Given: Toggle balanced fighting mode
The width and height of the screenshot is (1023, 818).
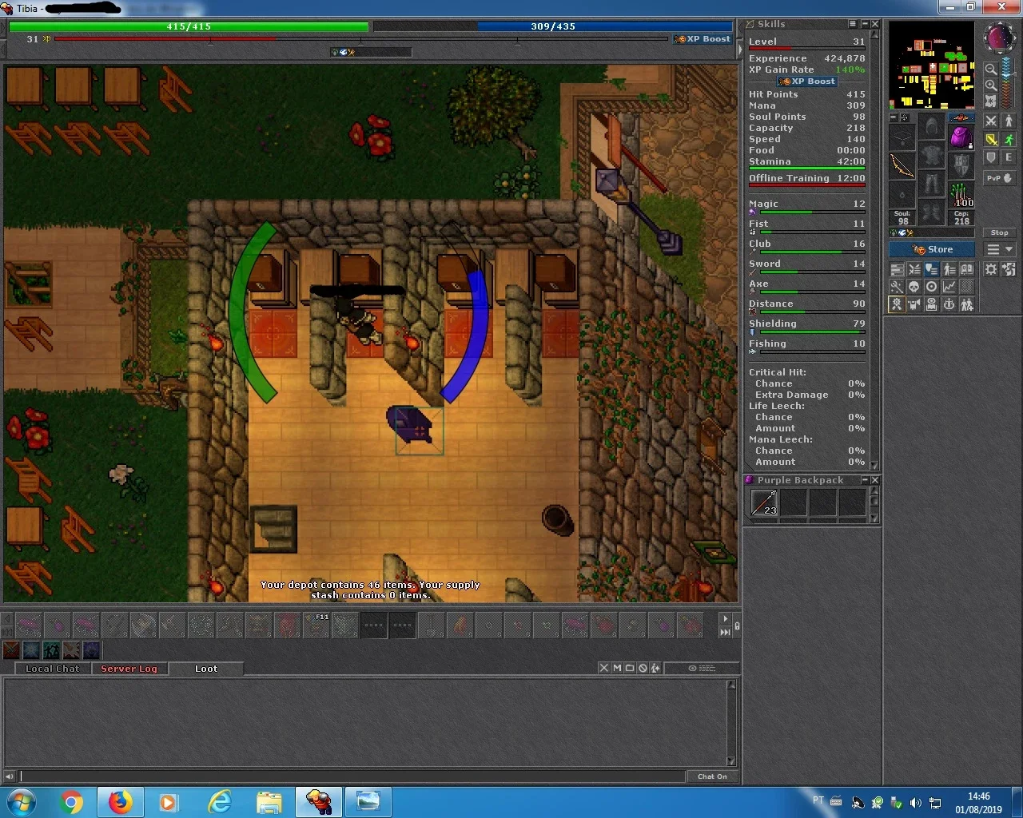Looking at the screenshot, I should click(991, 139).
